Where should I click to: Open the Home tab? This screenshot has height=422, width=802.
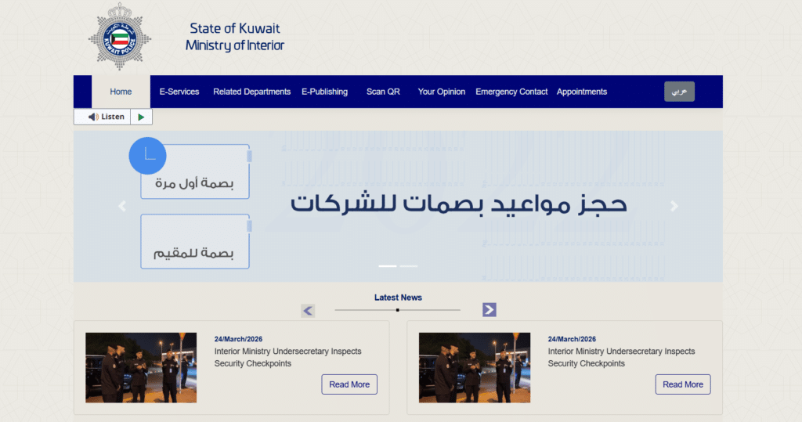coord(121,92)
